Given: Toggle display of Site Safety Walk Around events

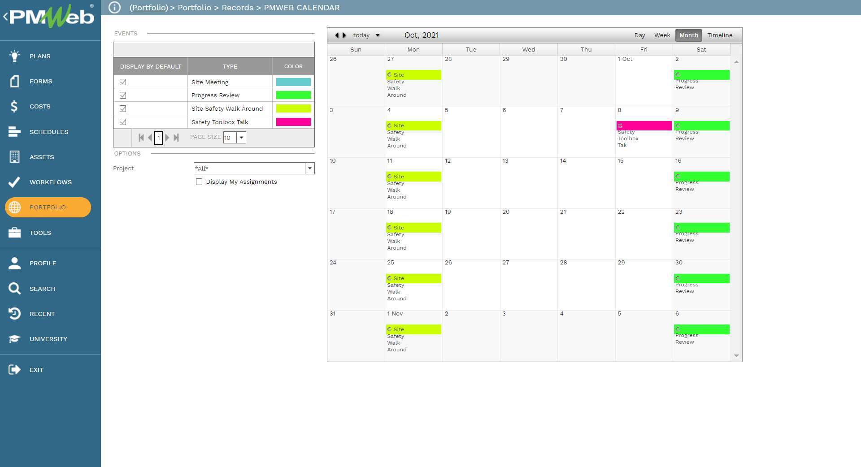Looking at the screenshot, I should [x=123, y=108].
